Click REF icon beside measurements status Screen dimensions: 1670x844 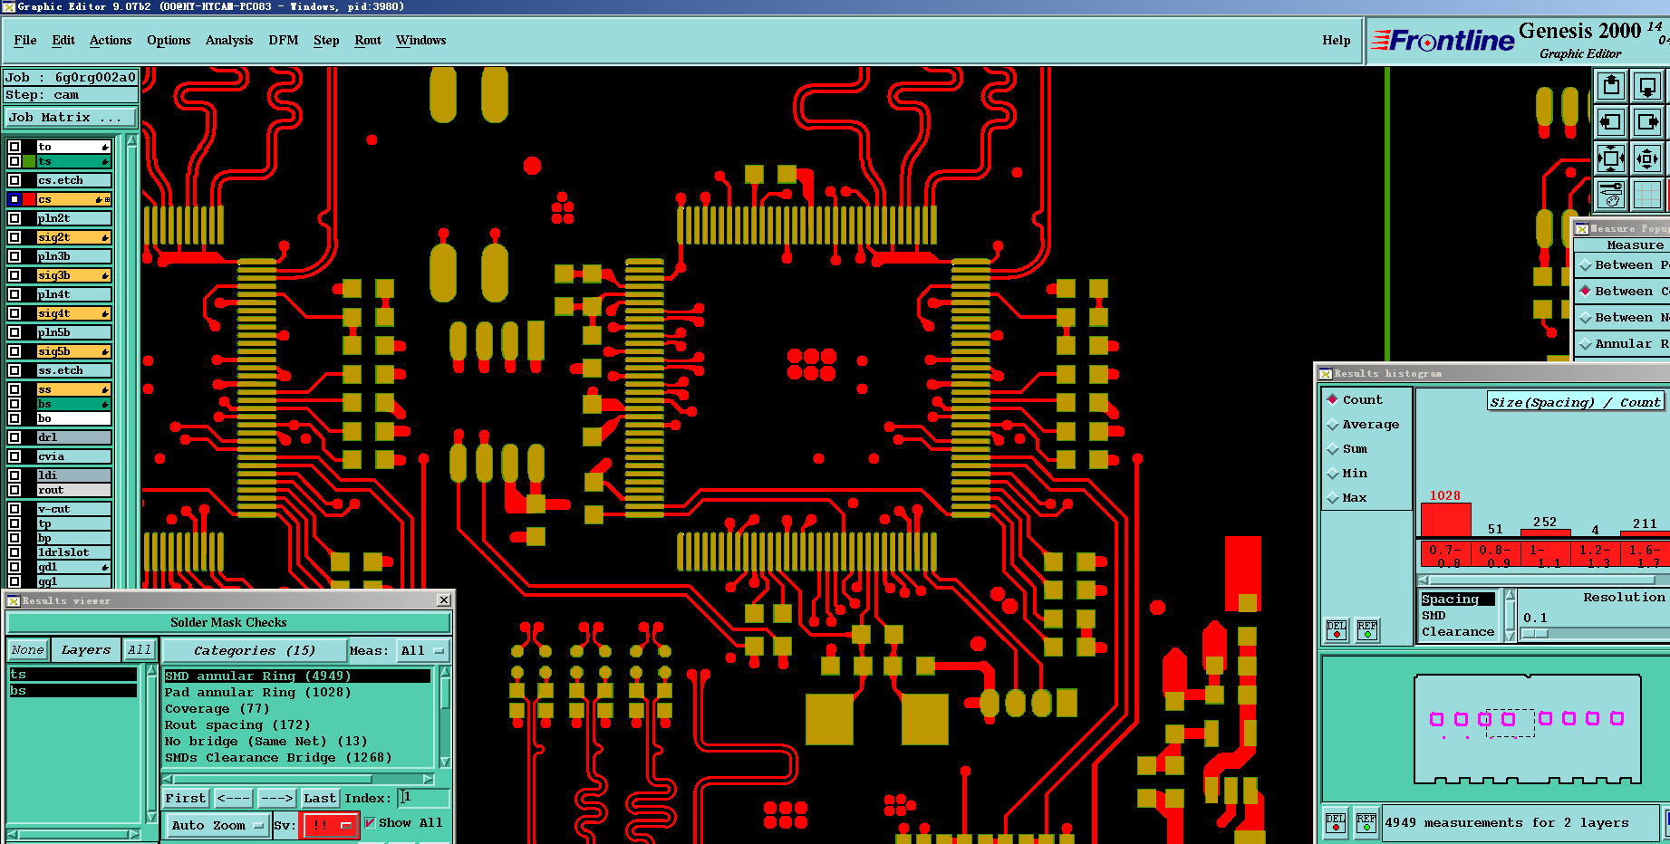(x=1366, y=822)
